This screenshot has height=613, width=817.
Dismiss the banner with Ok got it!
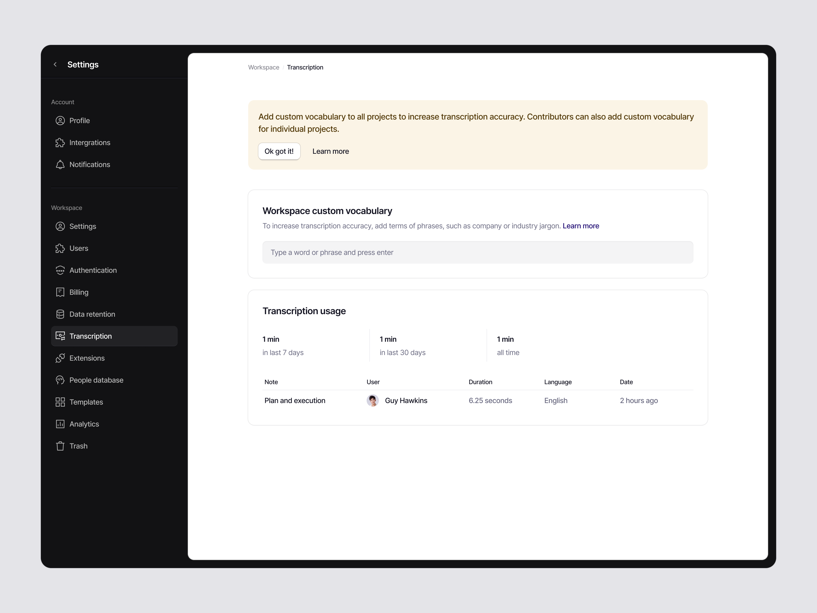pos(279,151)
